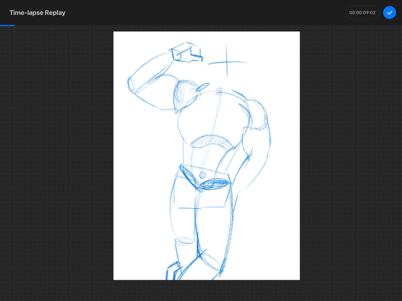This screenshot has height=301, width=402.
Task: Click the dark grid background left of canvas
Action: (57, 157)
